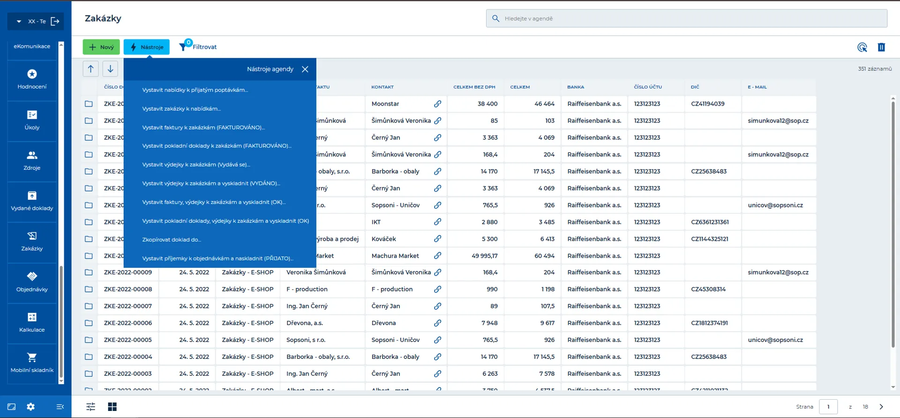Switch to tile grid view icon
Image resolution: width=900 pixels, height=418 pixels.
click(112, 407)
